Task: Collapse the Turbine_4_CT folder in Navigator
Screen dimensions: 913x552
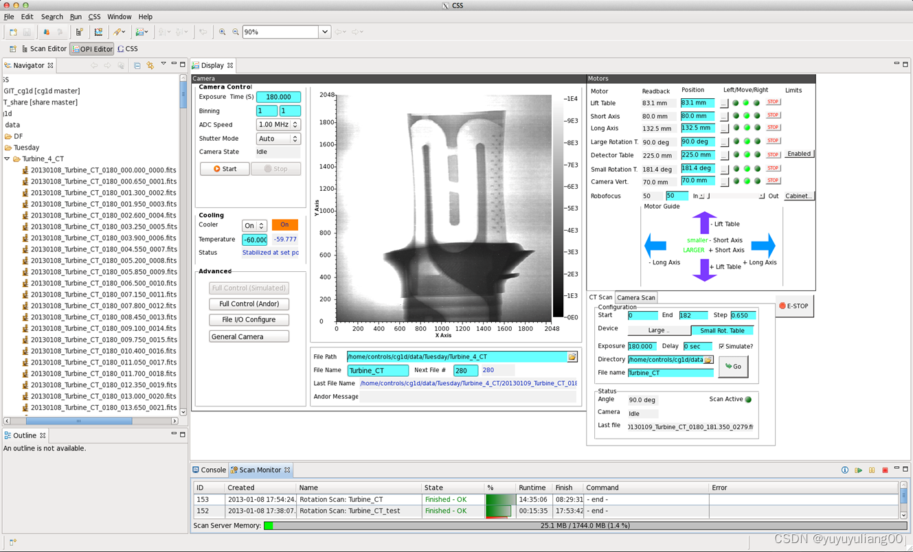Action: tap(7, 159)
